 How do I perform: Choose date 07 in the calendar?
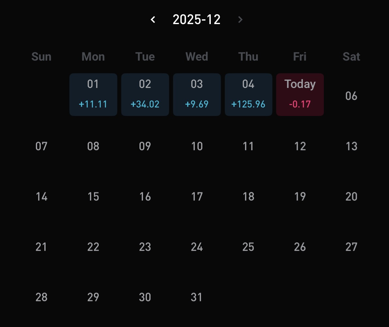click(41, 146)
